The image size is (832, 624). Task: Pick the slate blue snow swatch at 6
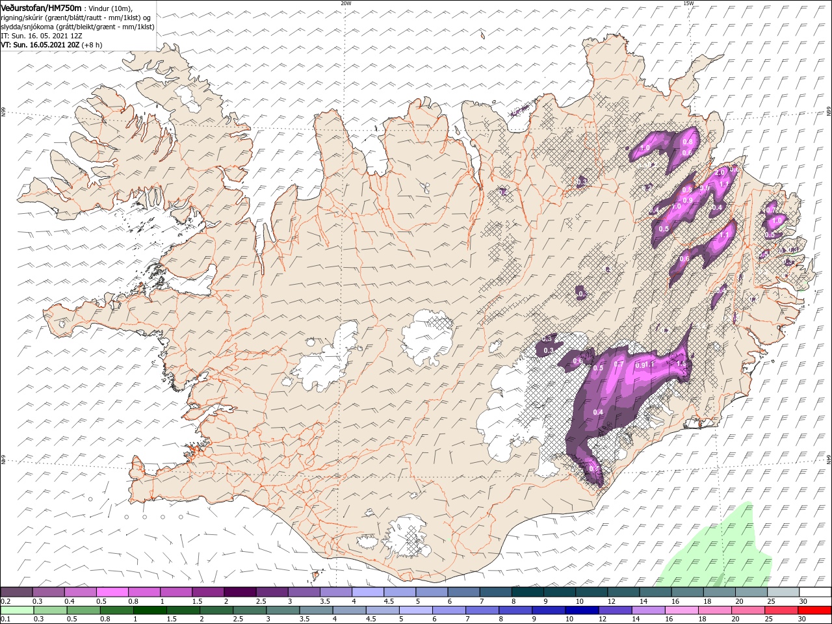(x=463, y=592)
